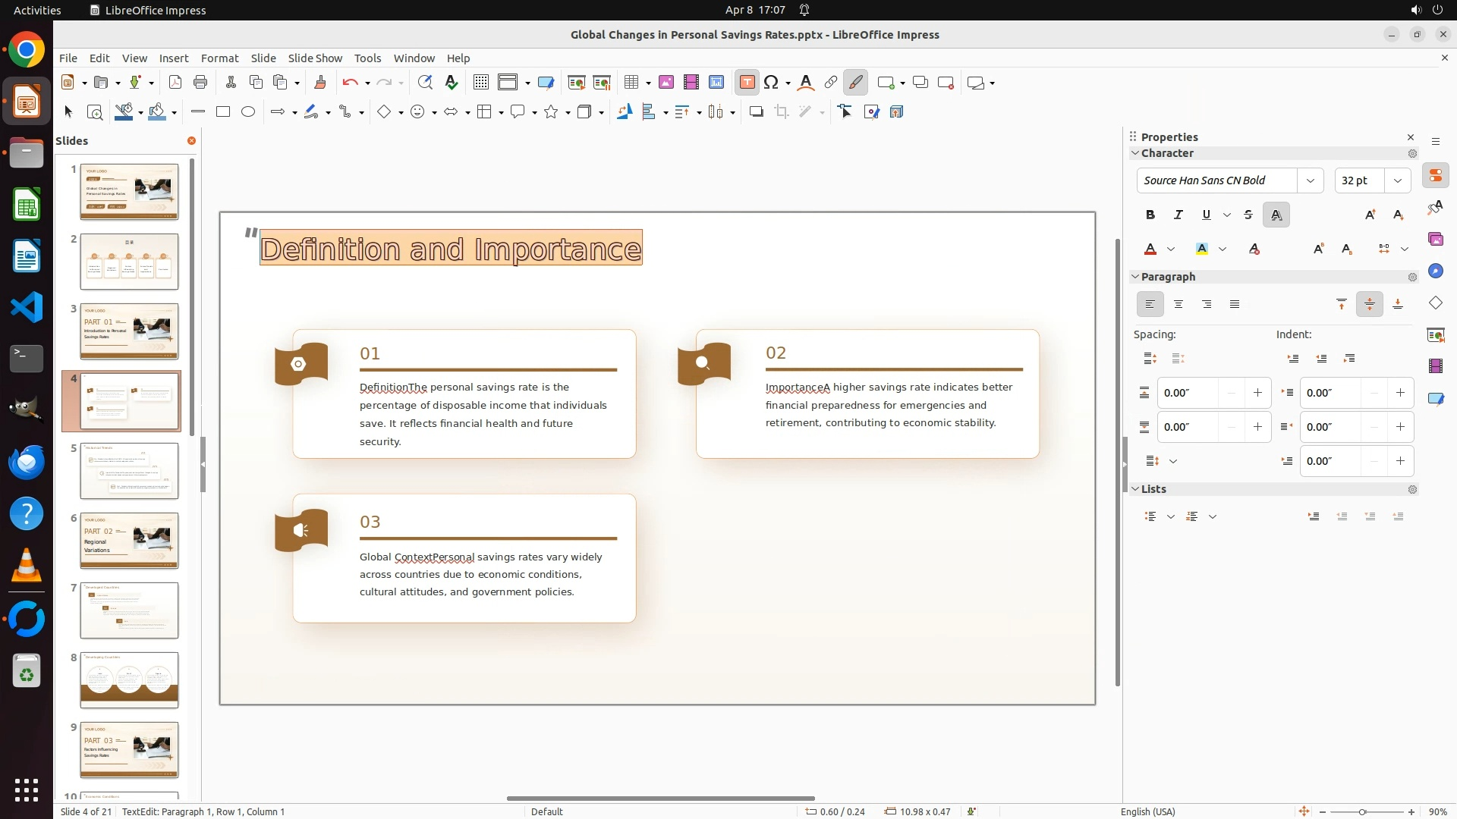Open the Slide Show menu
Viewport: 1457px width, 819px height.
[315, 58]
